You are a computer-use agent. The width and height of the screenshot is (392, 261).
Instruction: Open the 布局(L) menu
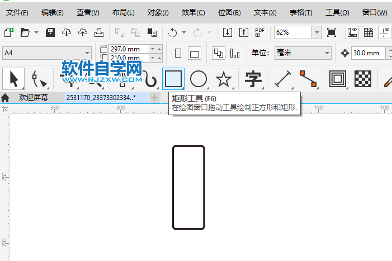coord(123,12)
